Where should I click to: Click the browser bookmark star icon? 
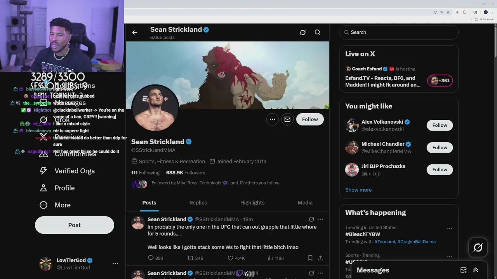click(448, 12)
